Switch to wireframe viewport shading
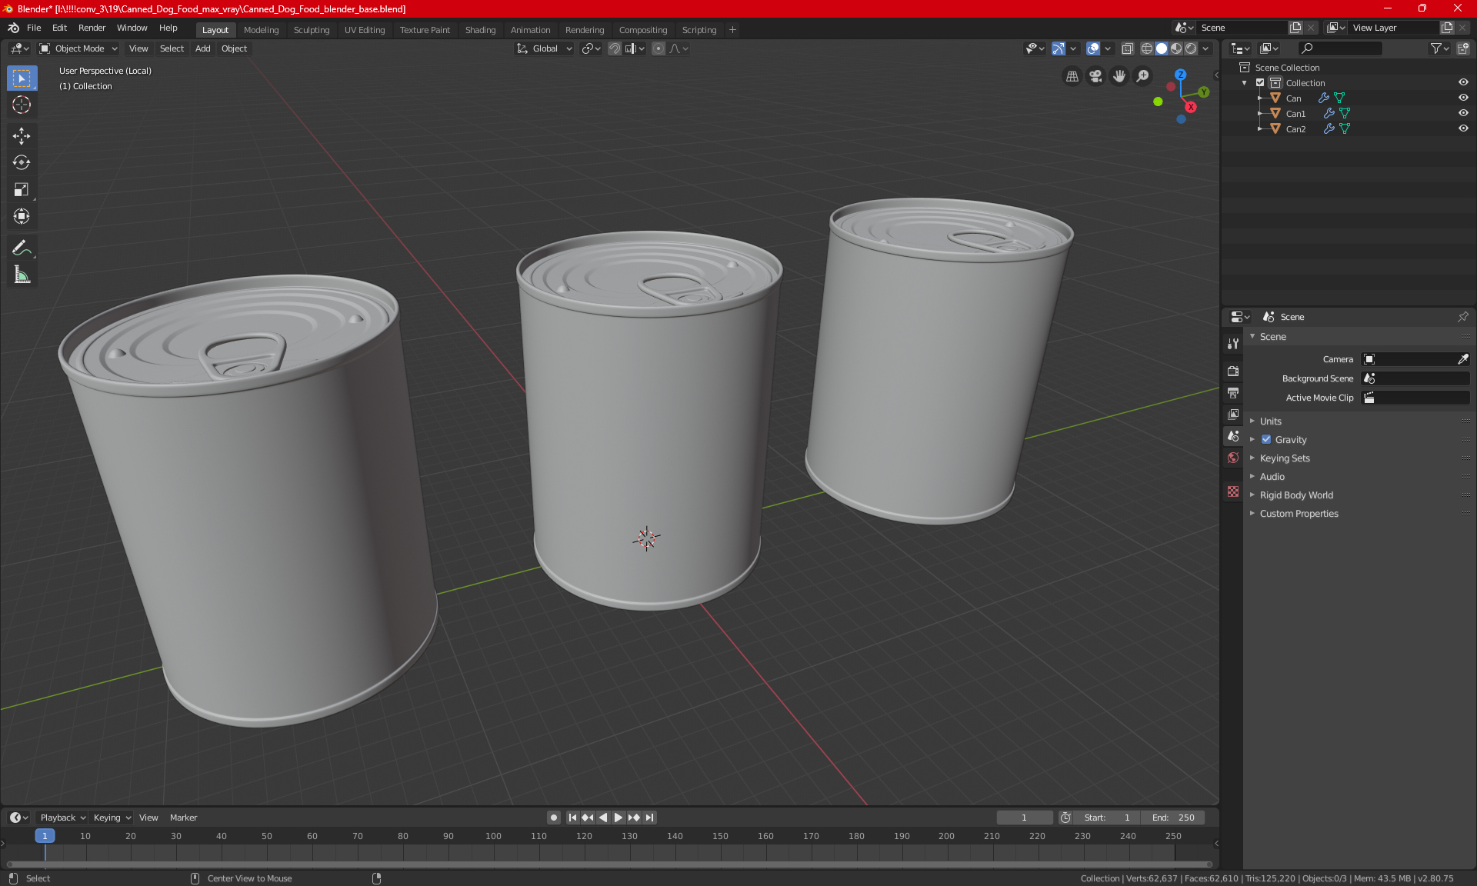Image resolution: width=1477 pixels, height=886 pixels. click(x=1146, y=48)
